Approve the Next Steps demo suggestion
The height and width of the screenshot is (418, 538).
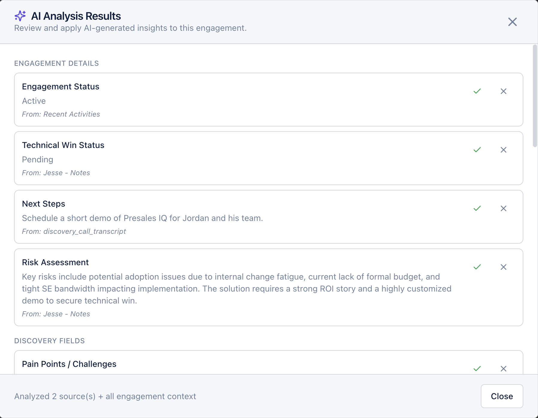click(477, 208)
